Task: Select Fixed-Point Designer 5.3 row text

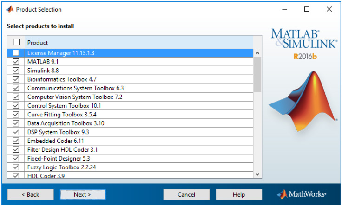Action: click(x=59, y=159)
